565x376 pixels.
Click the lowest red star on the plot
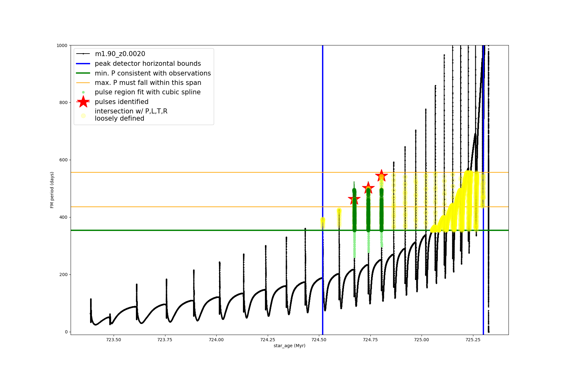point(354,199)
